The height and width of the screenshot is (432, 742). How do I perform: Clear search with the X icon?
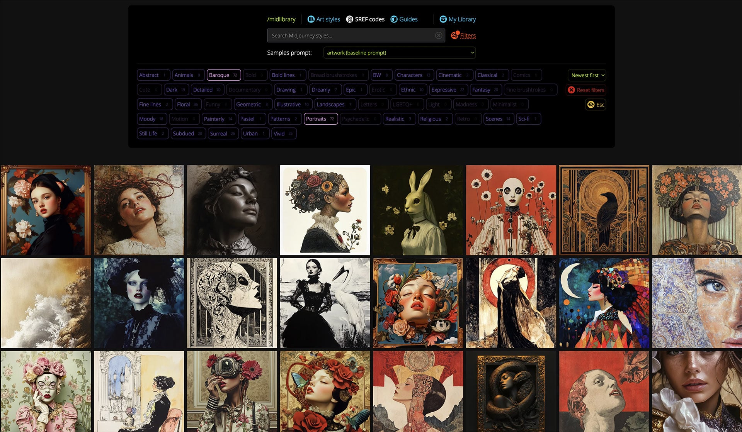point(438,36)
